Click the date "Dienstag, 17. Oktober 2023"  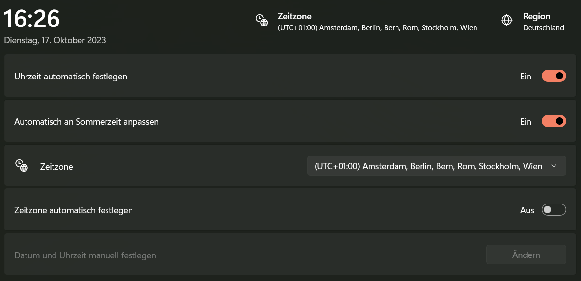point(55,40)
